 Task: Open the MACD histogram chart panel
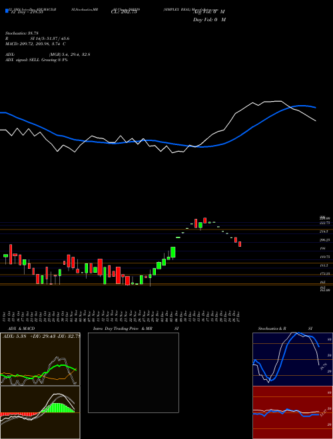(40, 412)
